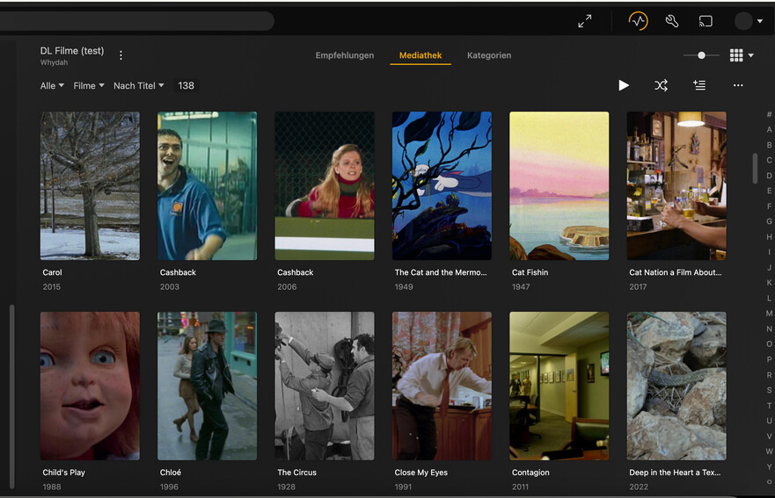
Task: Jump to letter M in alphabet index
Action: coord(769,314)
